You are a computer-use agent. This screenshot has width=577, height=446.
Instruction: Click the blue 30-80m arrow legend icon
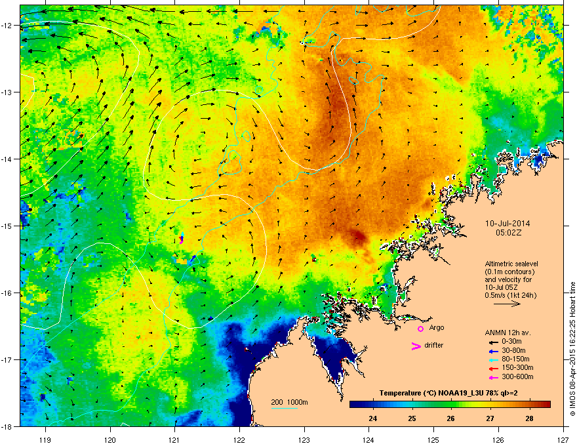494,352
